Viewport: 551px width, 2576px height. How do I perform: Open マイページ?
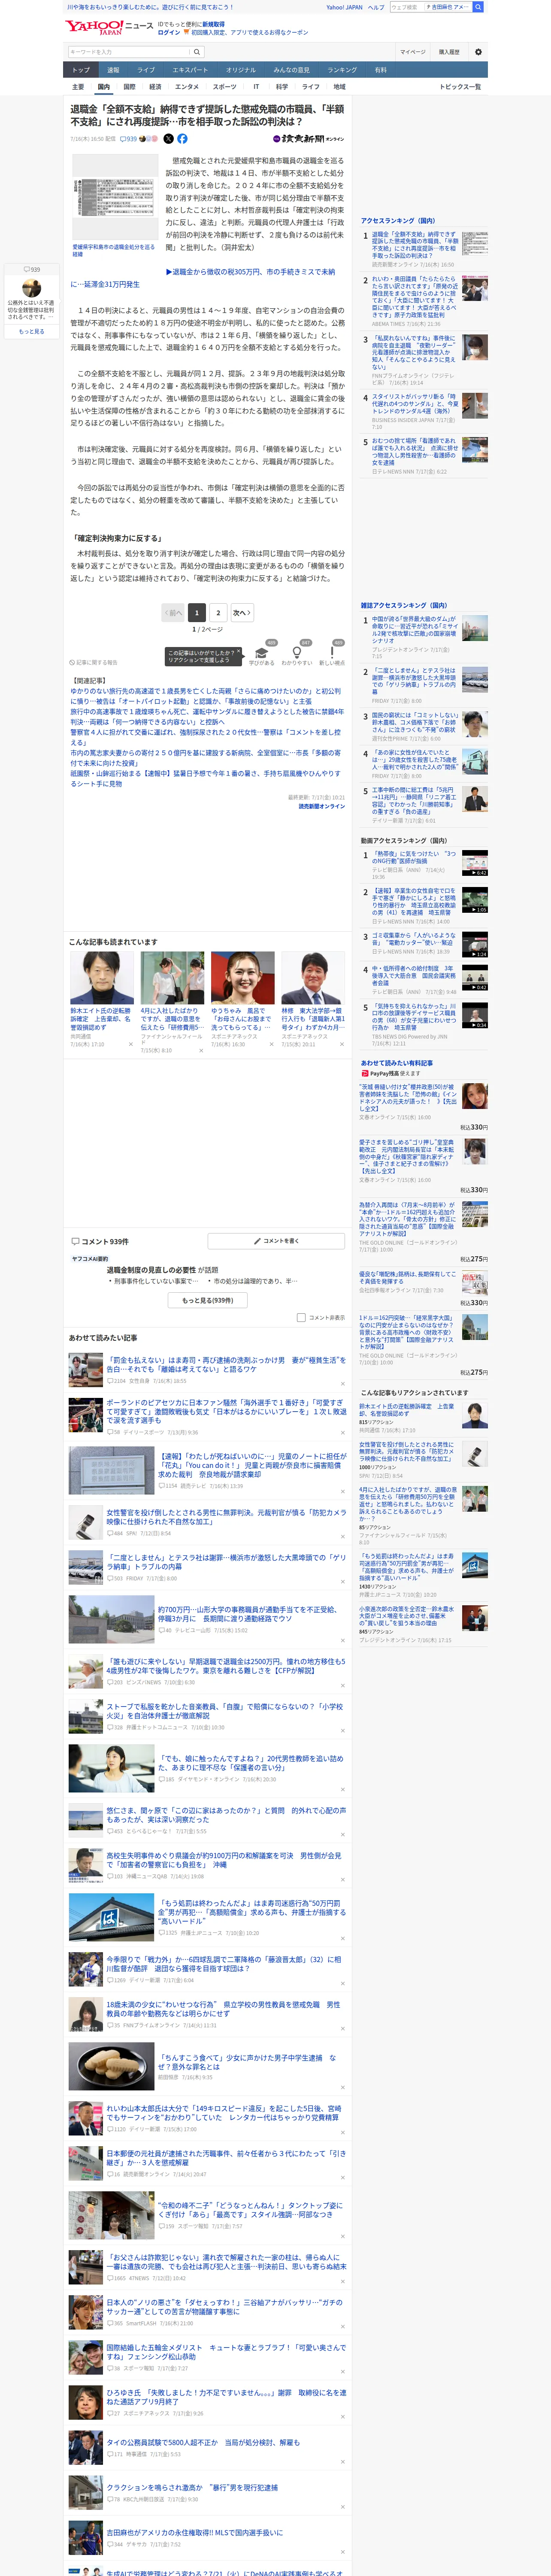(413, 52)
